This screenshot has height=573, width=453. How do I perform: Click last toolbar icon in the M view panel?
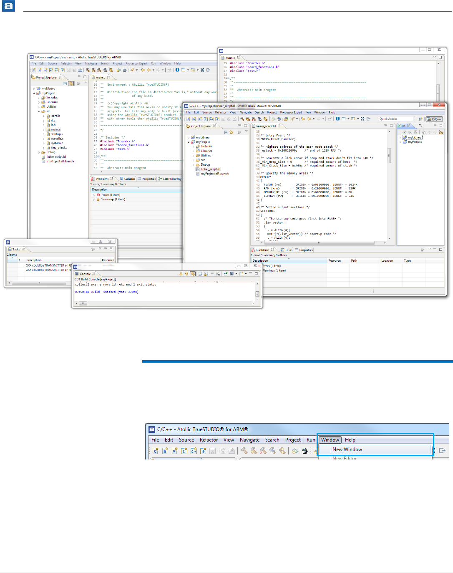pos(441,132)
